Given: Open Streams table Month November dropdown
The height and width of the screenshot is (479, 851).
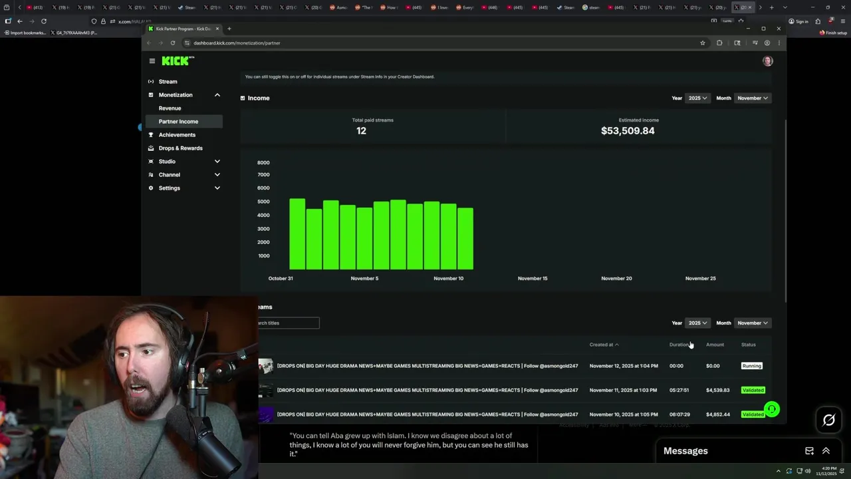Looking at the screenshot, I should [x=753, y=323].
